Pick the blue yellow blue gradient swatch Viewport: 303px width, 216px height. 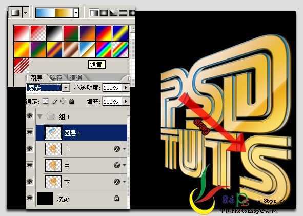(120, 33)
